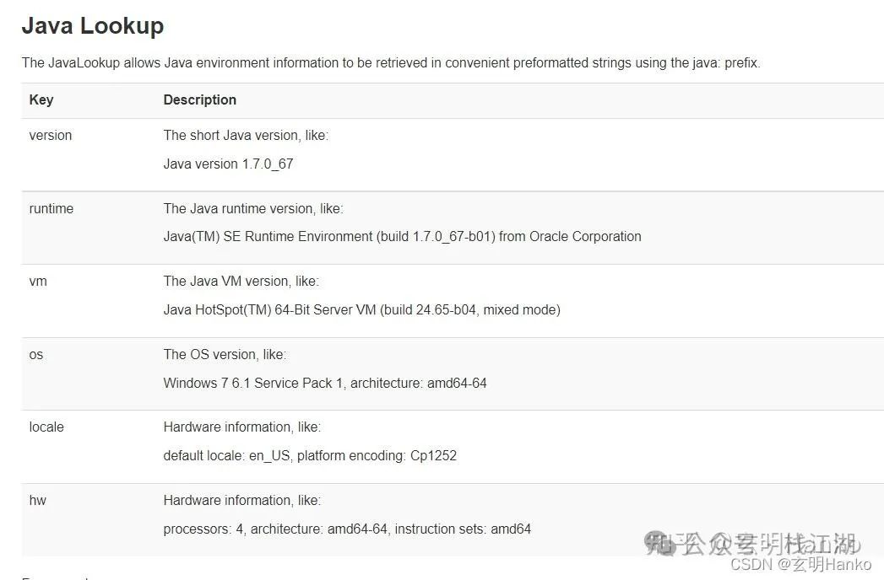
Task: Click the "Description" column header
Action: coord(200,99)
